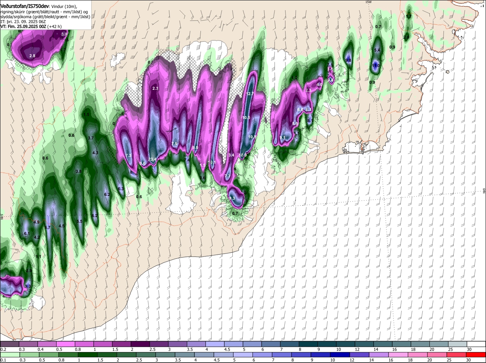Click the map value 10.1
Viewport: 486px width, 363px height.
pos(212,162)
